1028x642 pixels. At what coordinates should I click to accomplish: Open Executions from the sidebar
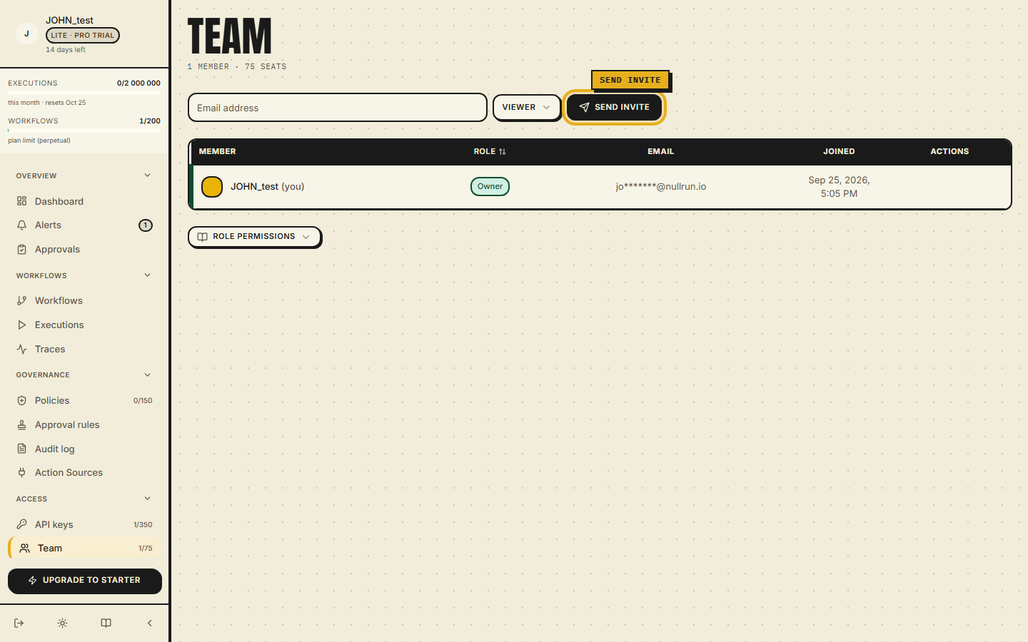(84, 325)
